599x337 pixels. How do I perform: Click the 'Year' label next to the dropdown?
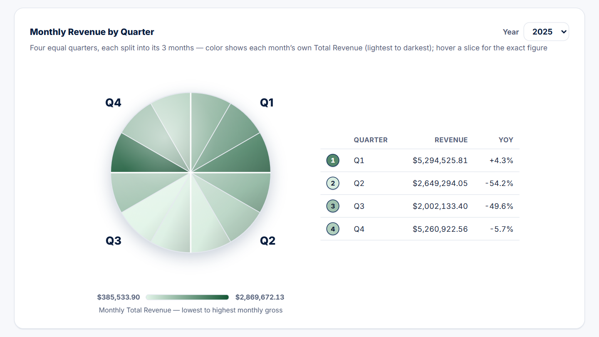(x=511, y=32)
